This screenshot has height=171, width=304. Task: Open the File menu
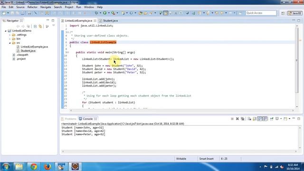point(4,7)
